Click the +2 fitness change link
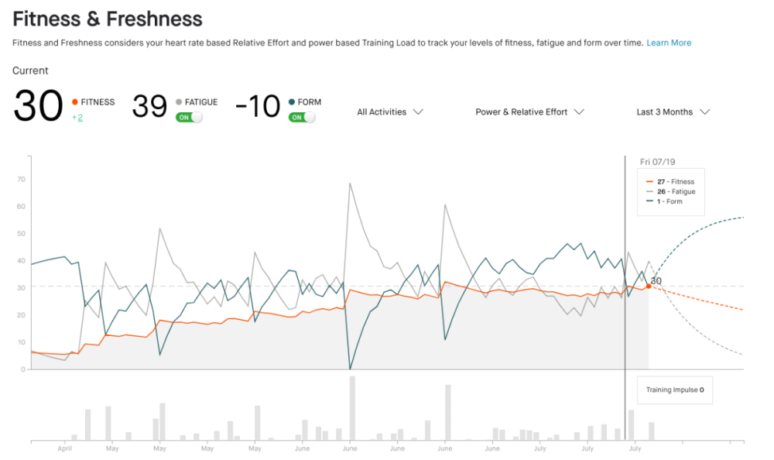774x460 pixels. [x=77, y=118]
